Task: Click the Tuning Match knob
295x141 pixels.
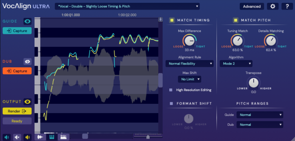Action: 237,41
